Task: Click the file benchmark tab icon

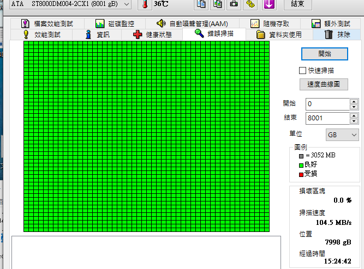Action: (25, 23)
